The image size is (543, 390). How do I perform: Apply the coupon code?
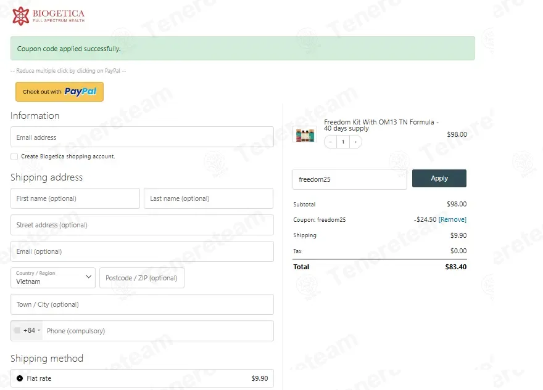439,179
